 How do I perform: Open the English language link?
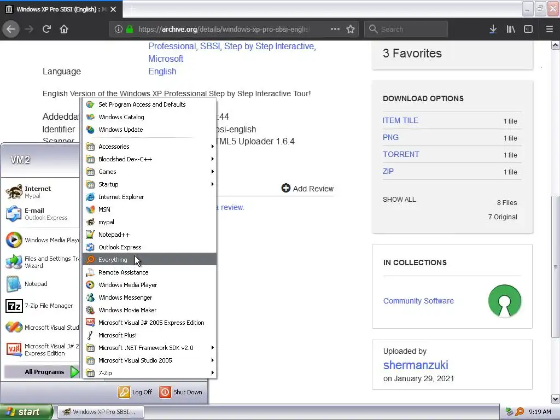click(x=162, y=72)
